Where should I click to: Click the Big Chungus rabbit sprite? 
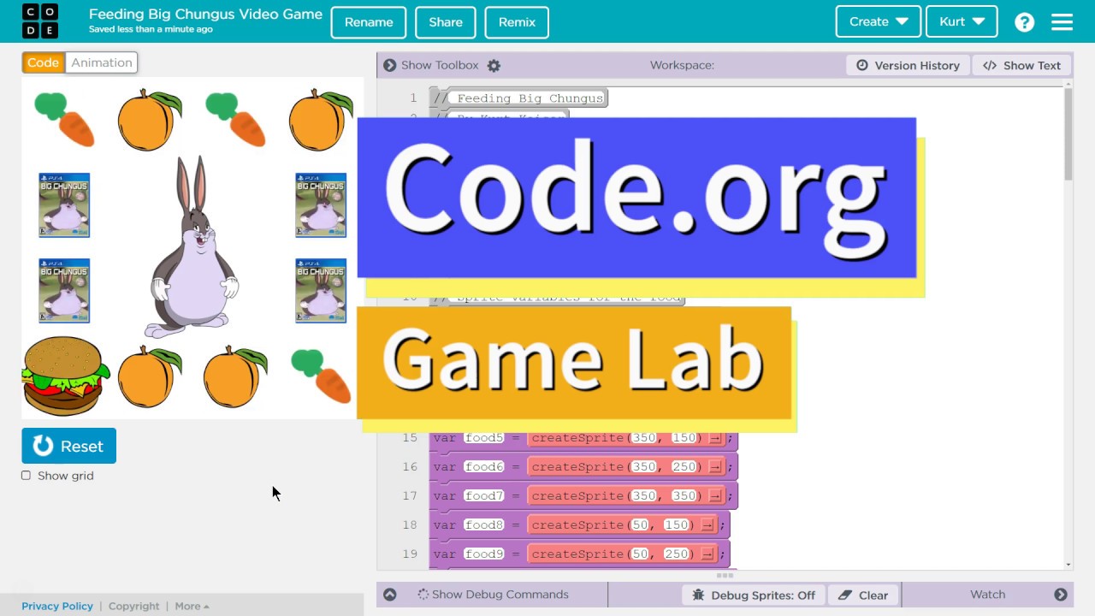(193, 248)
